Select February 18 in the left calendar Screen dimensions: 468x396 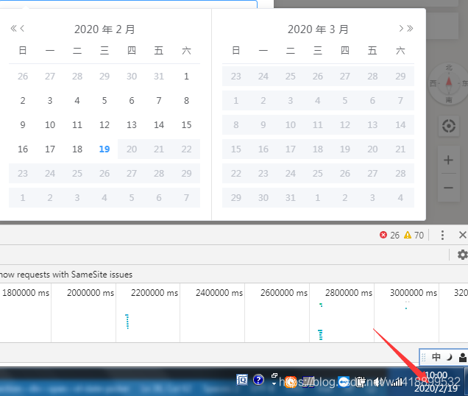tap(77, 149)
